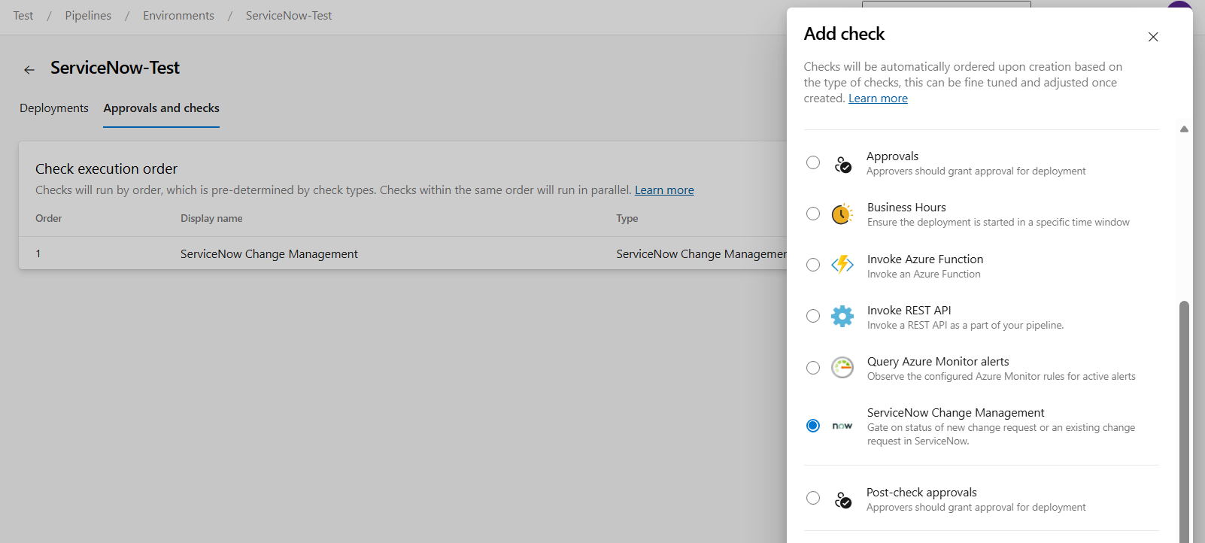Click the Type column header

click(x=627, y=218)
